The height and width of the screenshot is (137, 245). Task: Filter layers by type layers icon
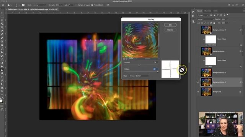(x=218, y=15)
